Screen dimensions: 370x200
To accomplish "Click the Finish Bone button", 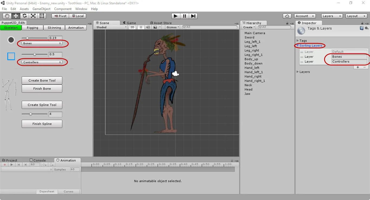I will coord(42,89).
